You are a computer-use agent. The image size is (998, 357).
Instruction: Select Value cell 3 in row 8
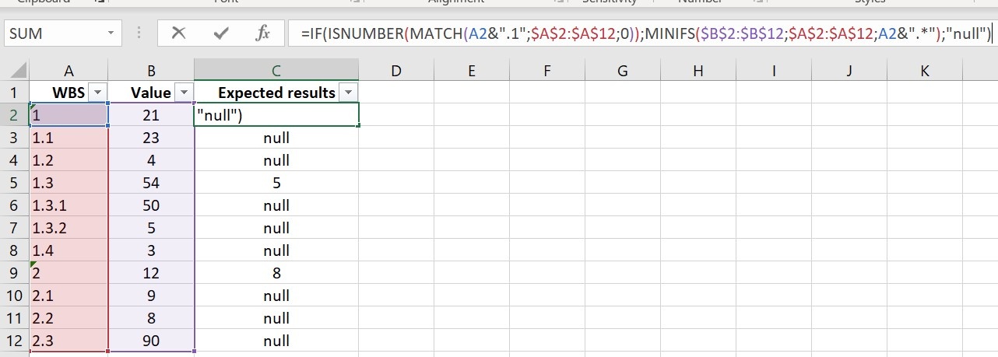(151, 250)
